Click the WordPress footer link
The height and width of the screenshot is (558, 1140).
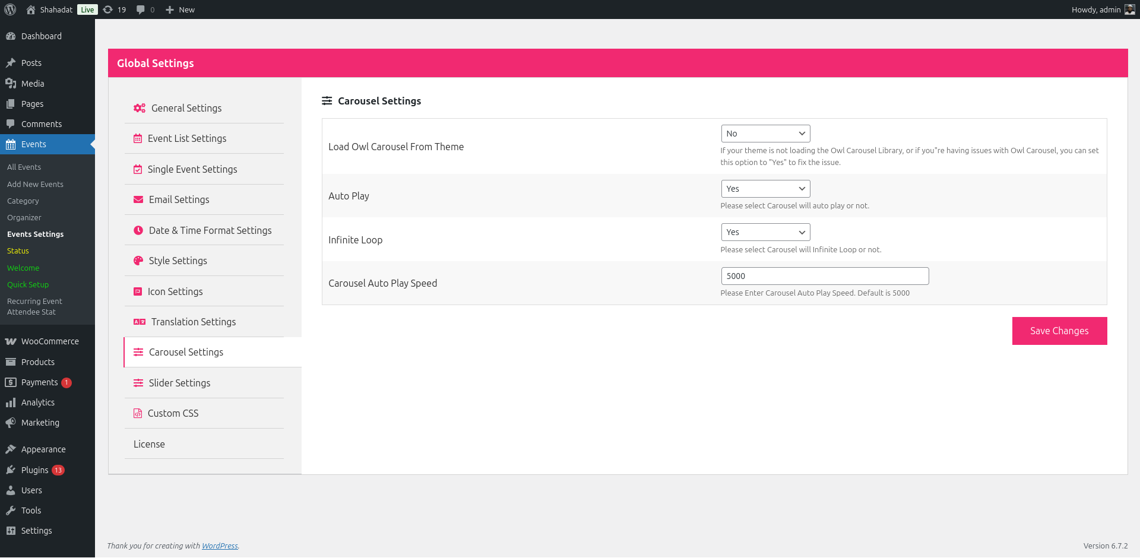[x=220, y=546]
